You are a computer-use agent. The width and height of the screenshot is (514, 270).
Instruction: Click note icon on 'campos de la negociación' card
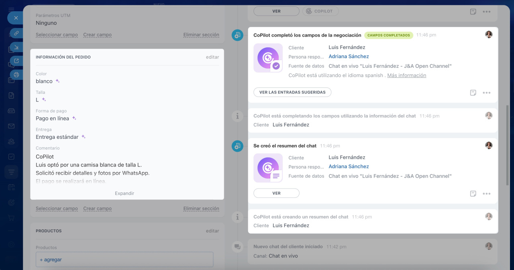[473, 93]
